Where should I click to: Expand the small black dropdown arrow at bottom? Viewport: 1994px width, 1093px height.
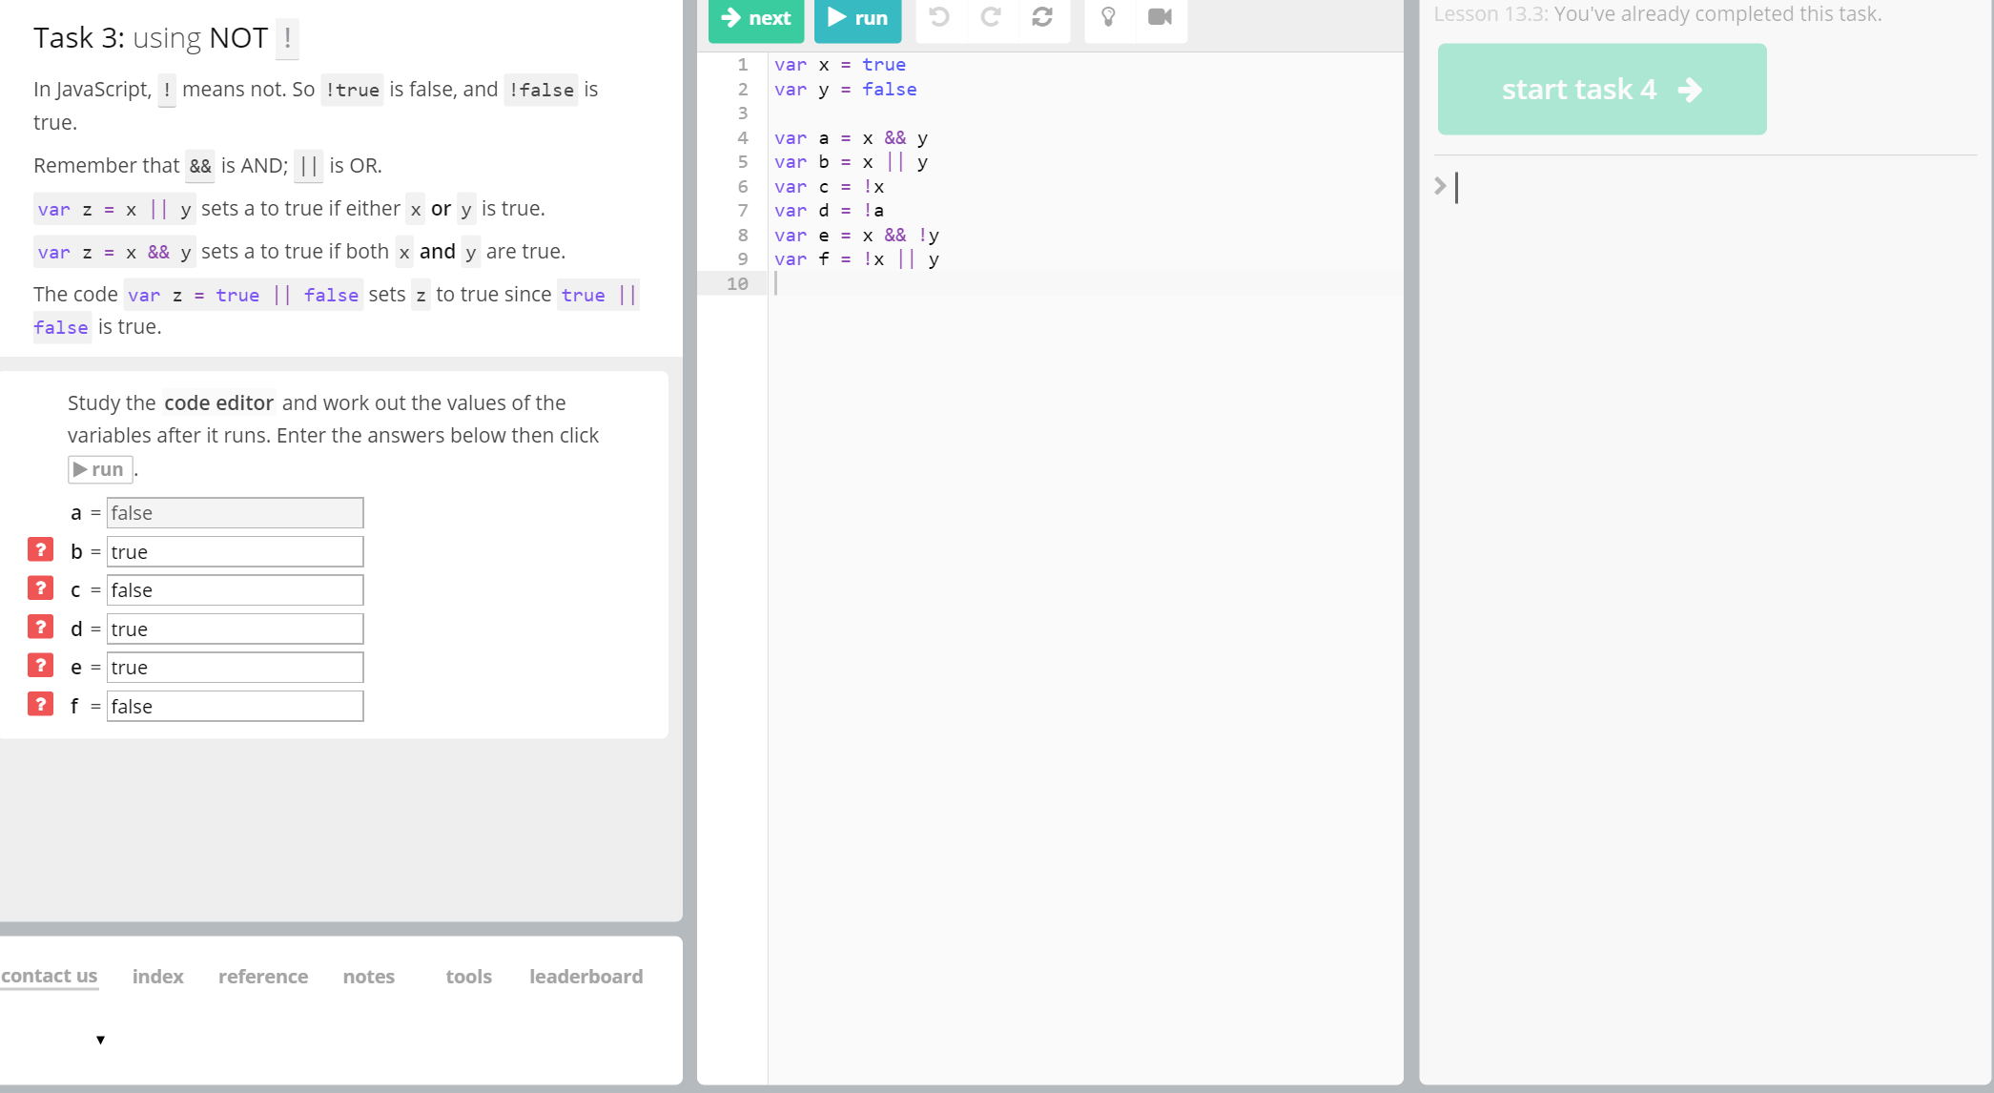tap(100, 1040)
